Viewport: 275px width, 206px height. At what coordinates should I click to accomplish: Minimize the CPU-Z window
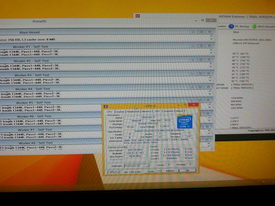point(179,105)
